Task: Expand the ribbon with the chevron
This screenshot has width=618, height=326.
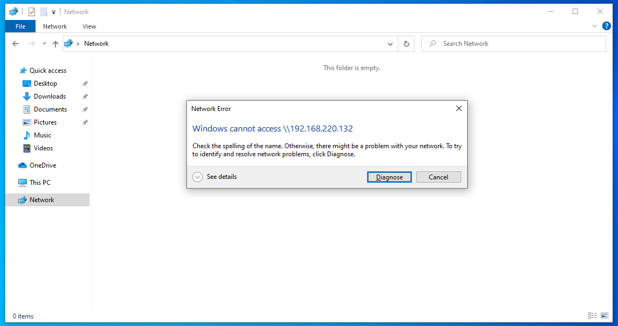Action: (595, 26)
